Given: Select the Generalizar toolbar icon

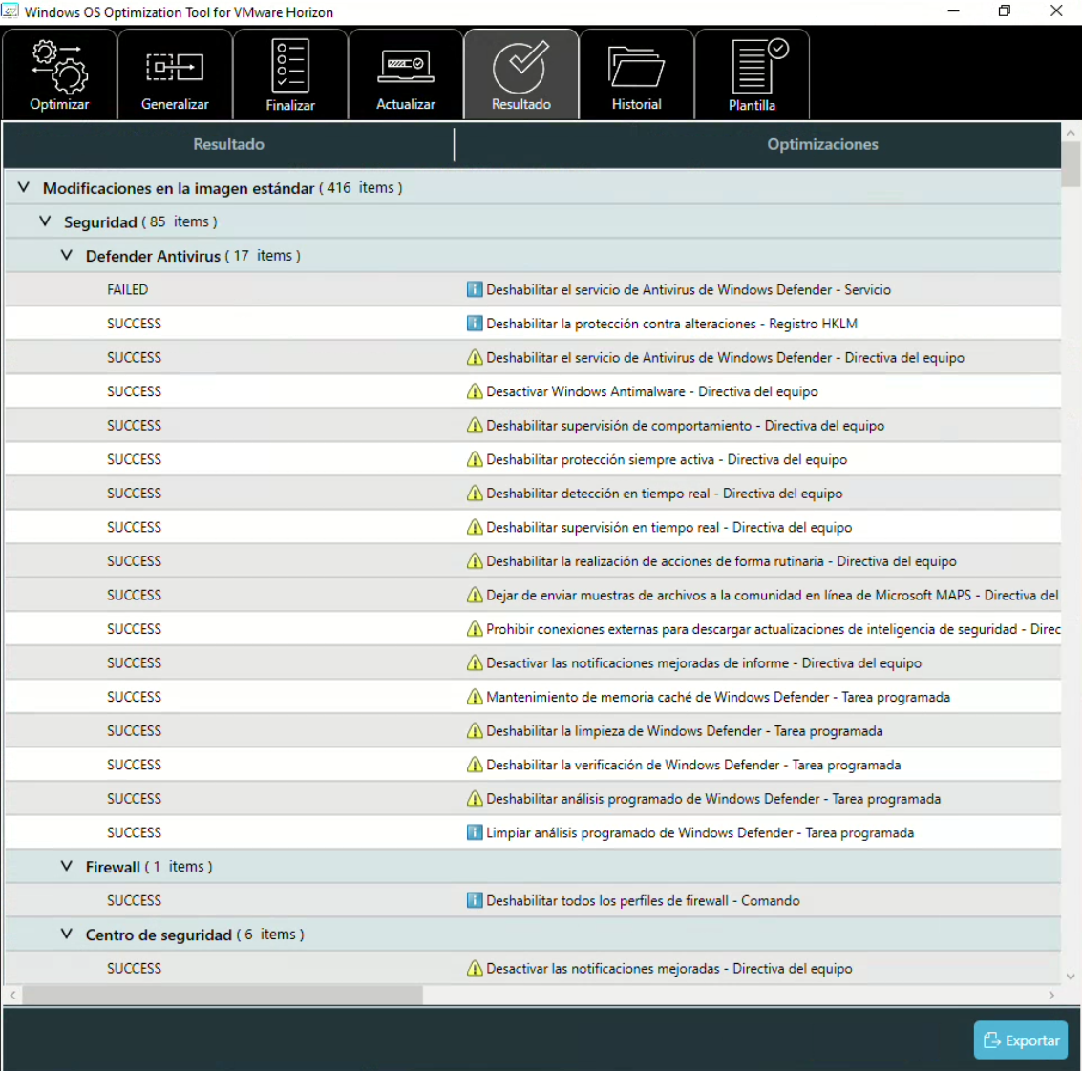Looking at the screenshot, I should tap(175, 67).
